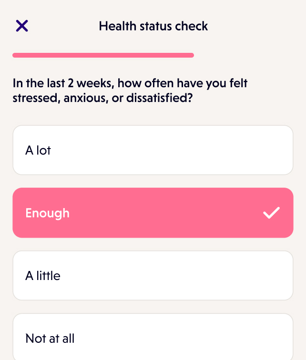Answer that you felt stressed a lot
This screenshot has height=360, width=306.
[153, 150]
